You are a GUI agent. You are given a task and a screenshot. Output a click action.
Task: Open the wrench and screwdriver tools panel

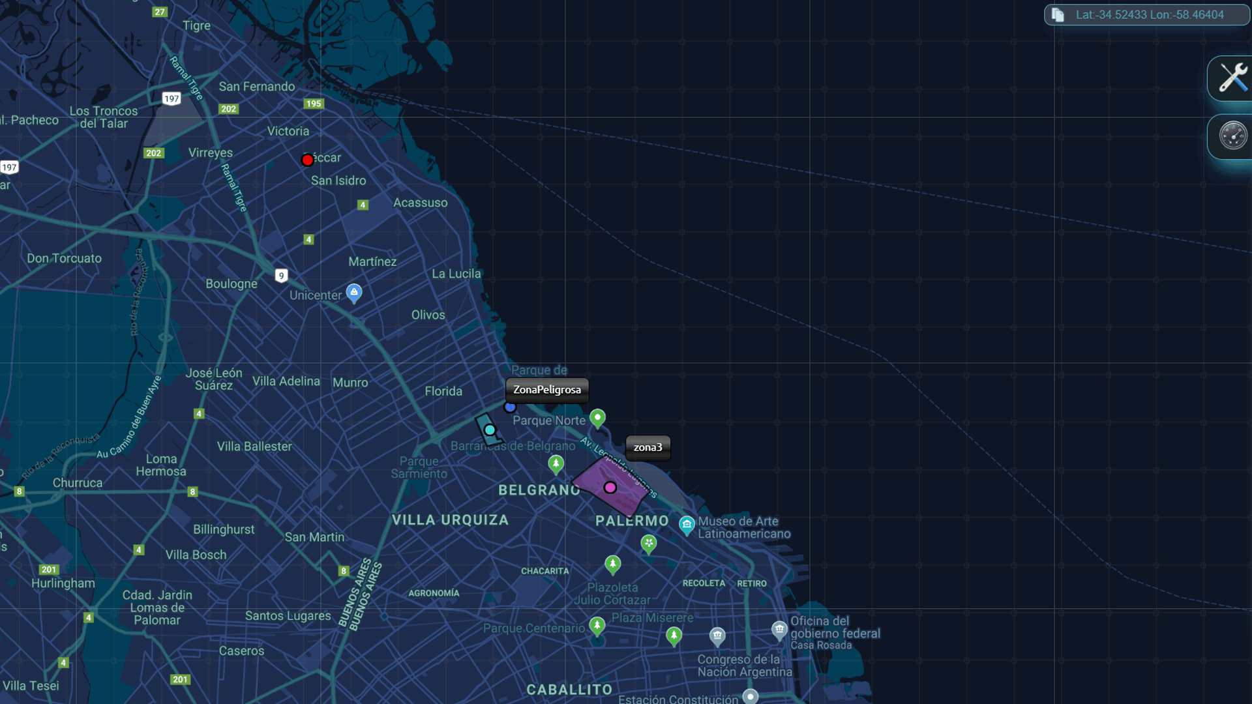click(1232, 78)
